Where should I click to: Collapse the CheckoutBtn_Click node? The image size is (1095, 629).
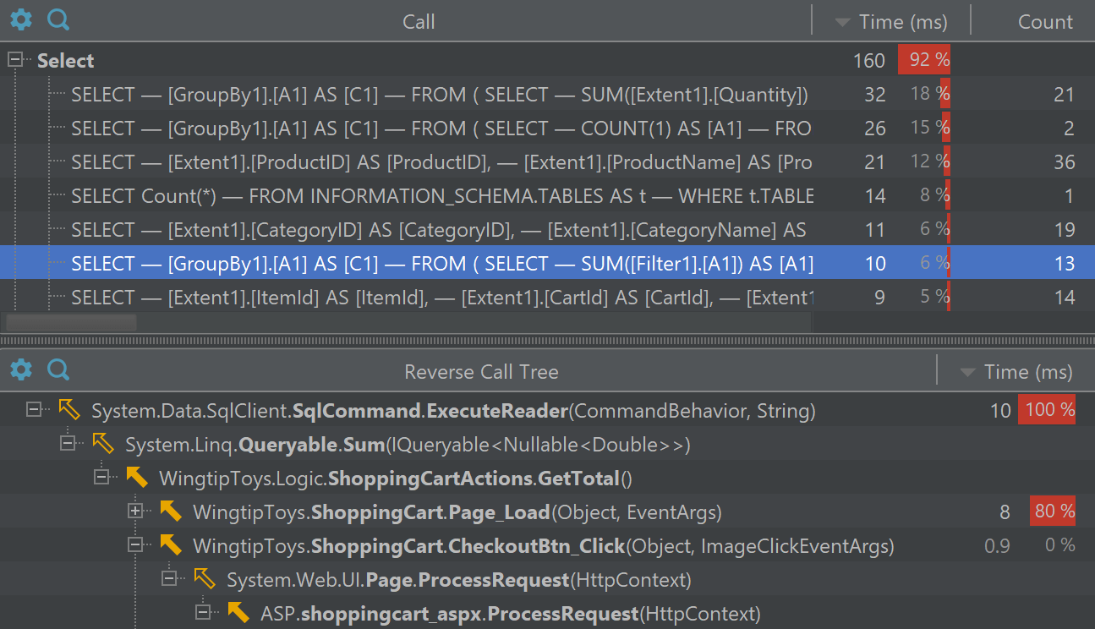tap(135, 545)
